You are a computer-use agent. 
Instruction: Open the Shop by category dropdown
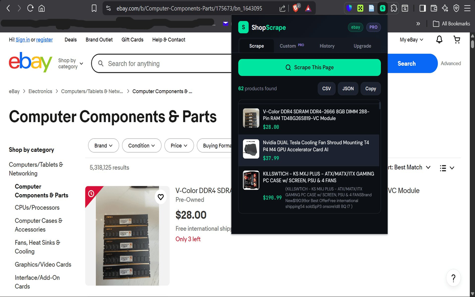71,63
